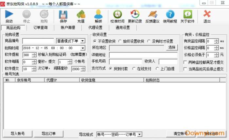The width and height of the screenshot is (229, 140).
Task: Click the 选择 region button
Action: tap(172, 48)
